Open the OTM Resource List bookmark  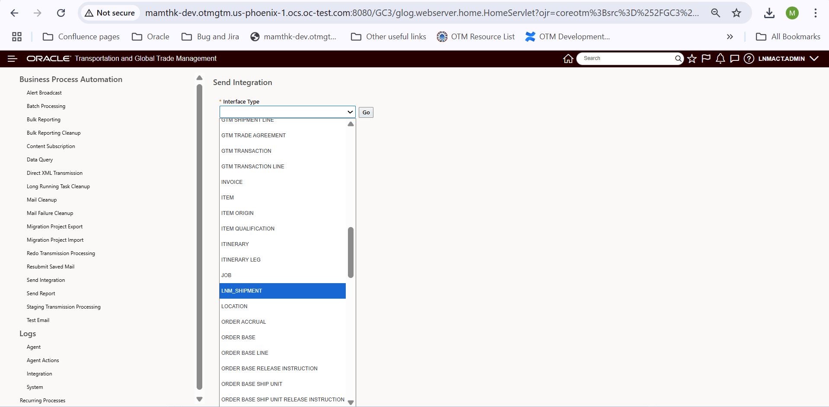(x=482, y=37)
